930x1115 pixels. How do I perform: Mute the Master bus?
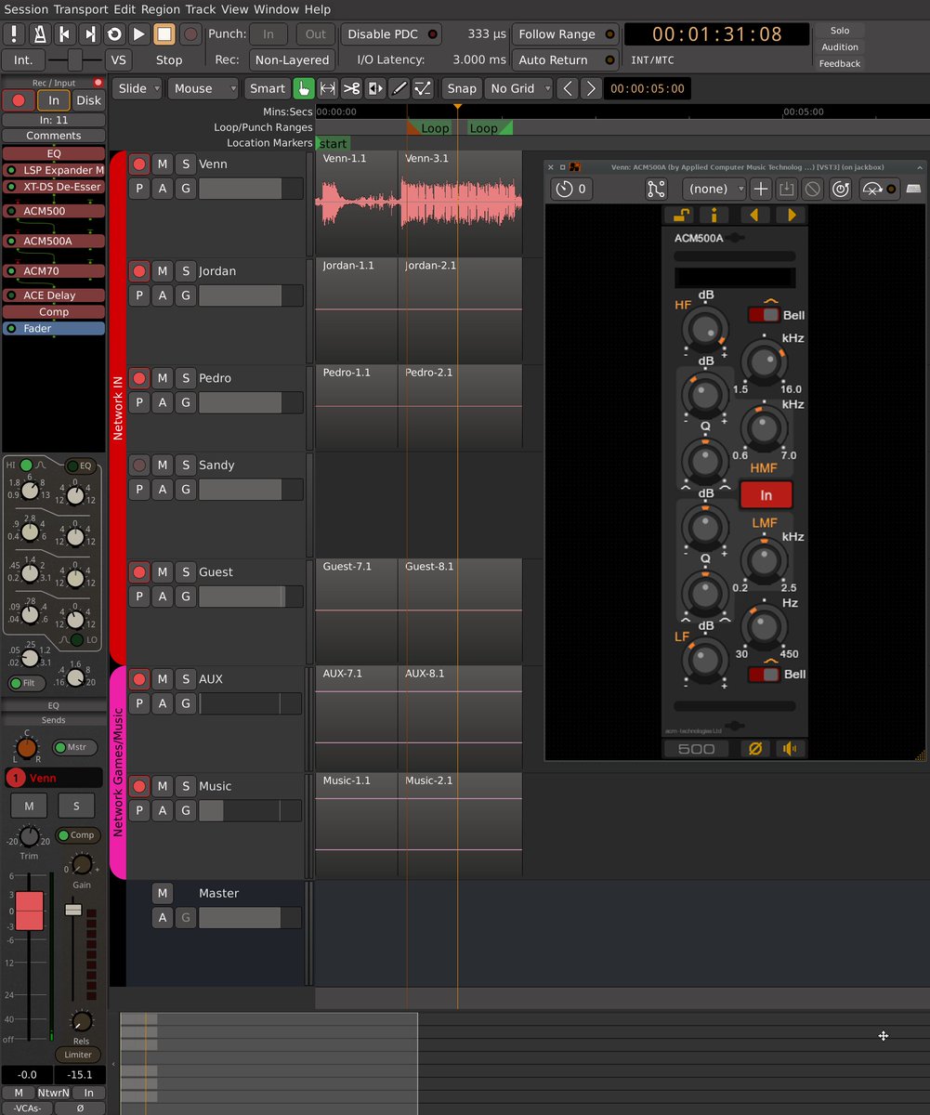pyautogui.click(x=163, y=893)
